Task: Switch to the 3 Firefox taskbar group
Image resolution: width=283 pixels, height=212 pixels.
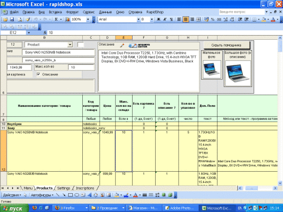Action: pyautogui.click(x=71, y=208)
